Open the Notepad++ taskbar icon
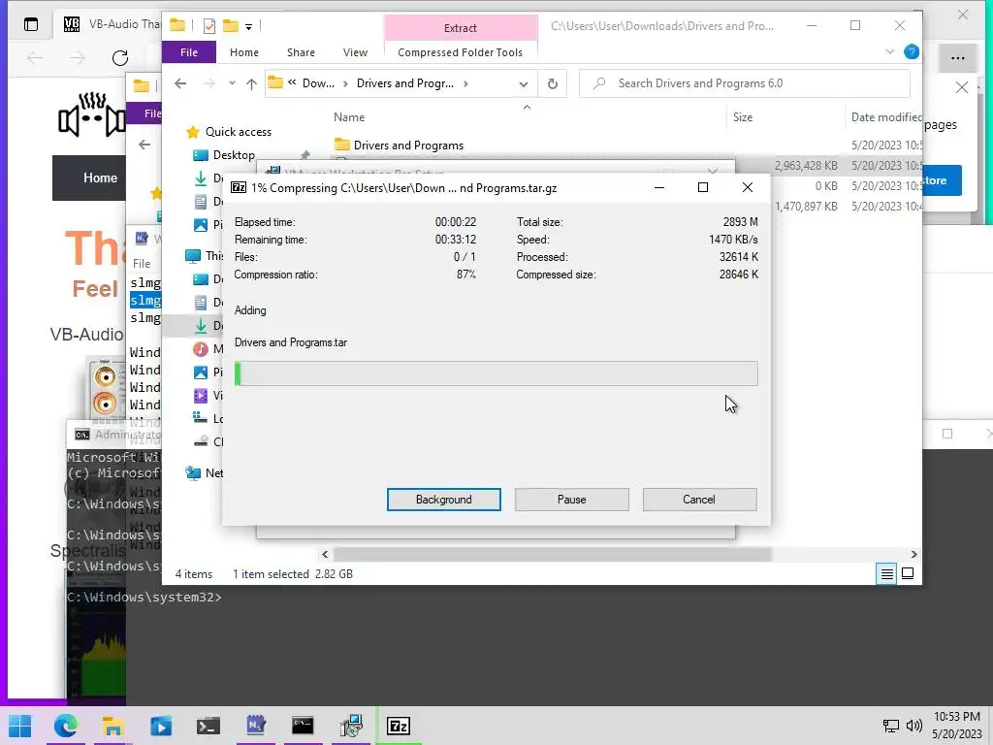Screen dimensions: 993x745 click(255, 726)
